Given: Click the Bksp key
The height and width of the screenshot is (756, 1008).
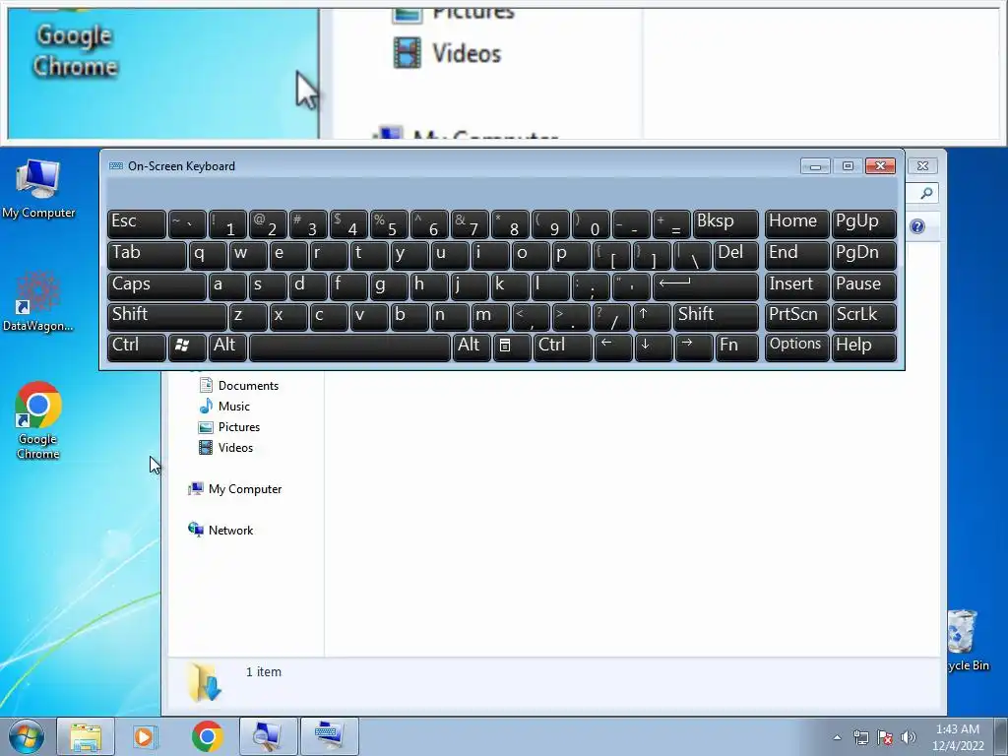Looking at the screenshot, I should tap(725, 223).
